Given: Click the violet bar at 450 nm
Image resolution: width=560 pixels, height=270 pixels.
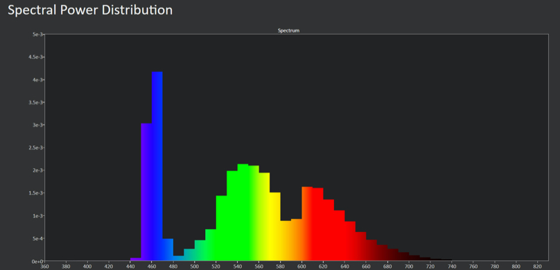Looking at the screenshot, I should (x=146, y=192).
